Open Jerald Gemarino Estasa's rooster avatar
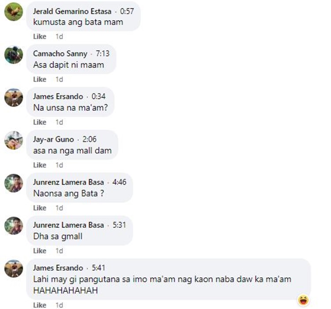Image resolution: width=331 pixels, height=309 pixels. [14, 12]
